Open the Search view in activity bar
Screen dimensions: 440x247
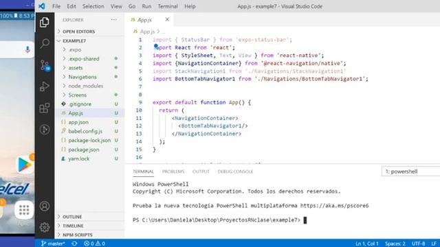(x=44, y=43)
